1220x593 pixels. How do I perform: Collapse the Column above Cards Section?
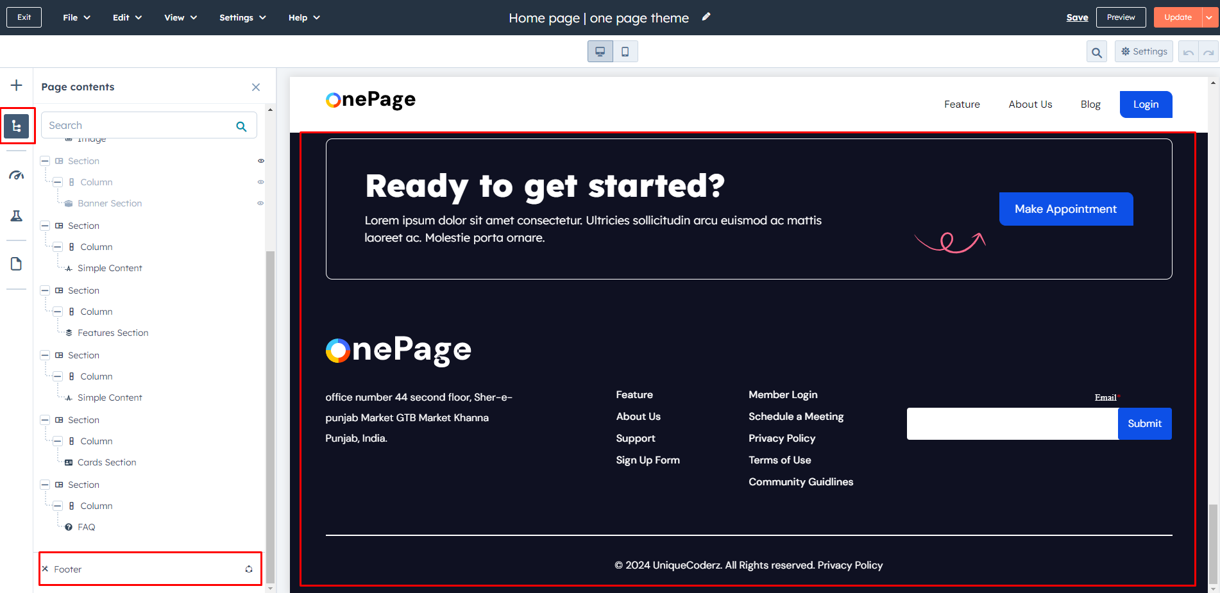(x=58, y=441)
